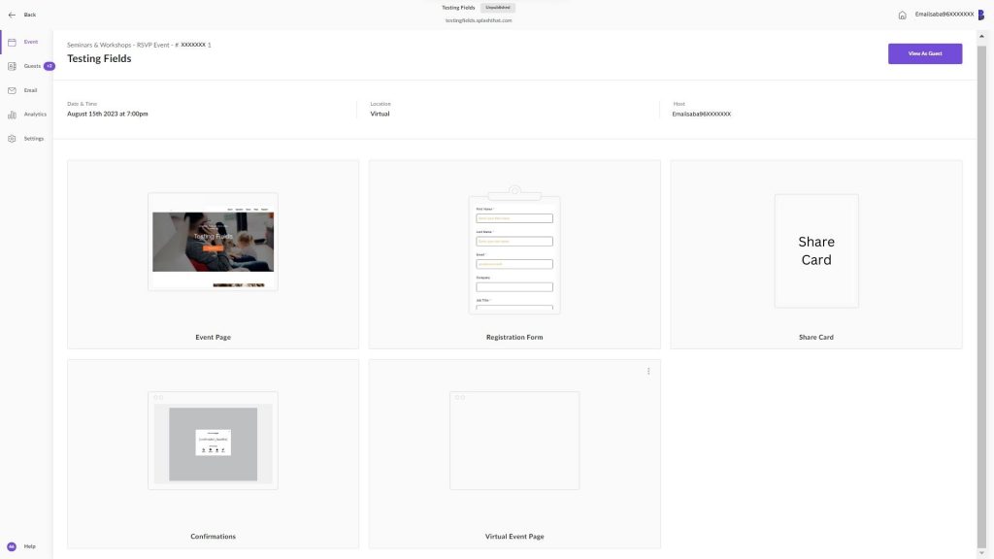Go to home via the house icon

902,15
